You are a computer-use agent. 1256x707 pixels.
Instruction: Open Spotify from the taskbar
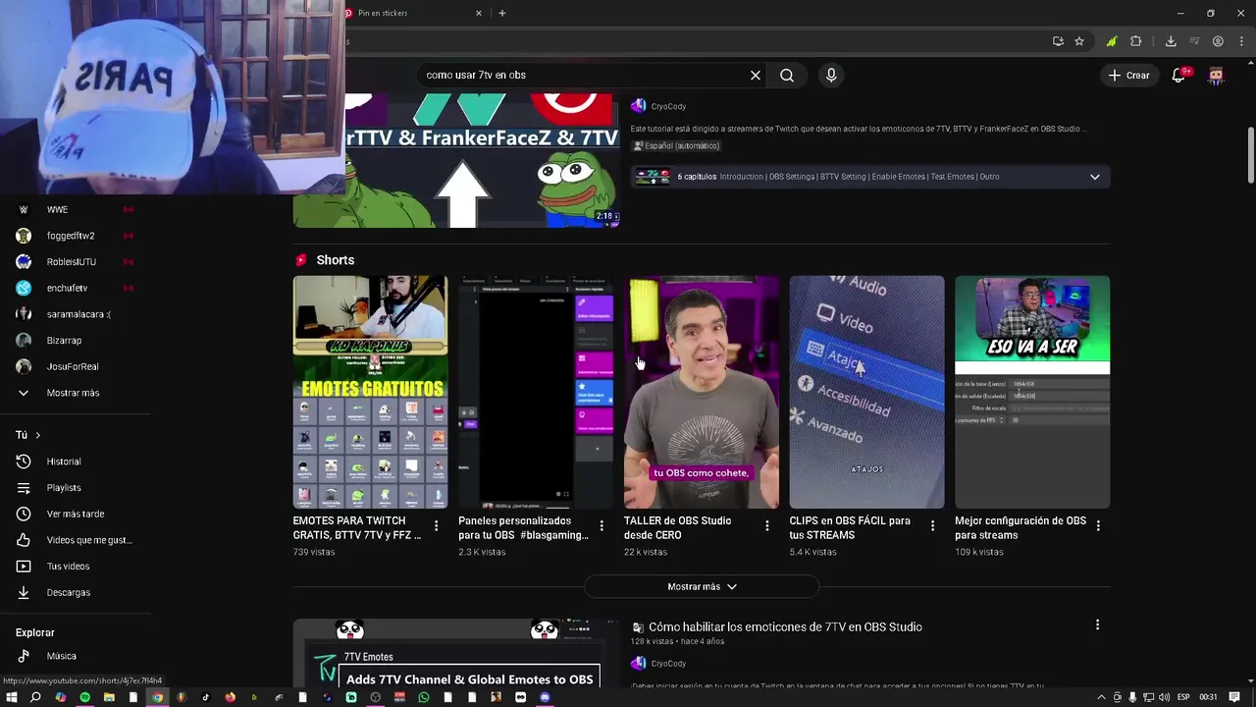pyautogui.click(x=84, y=697)
